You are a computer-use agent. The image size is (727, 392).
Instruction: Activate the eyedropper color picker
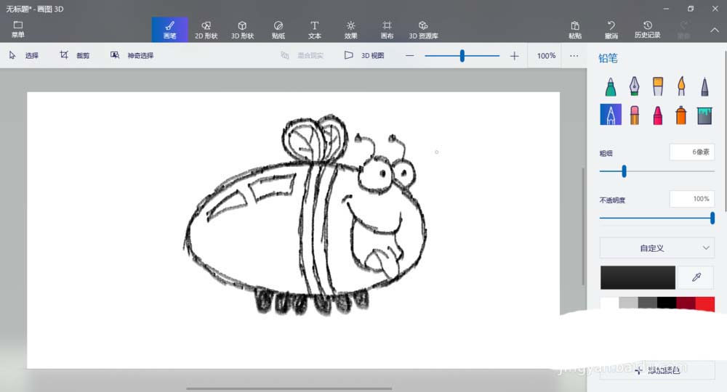pos(696,277)
